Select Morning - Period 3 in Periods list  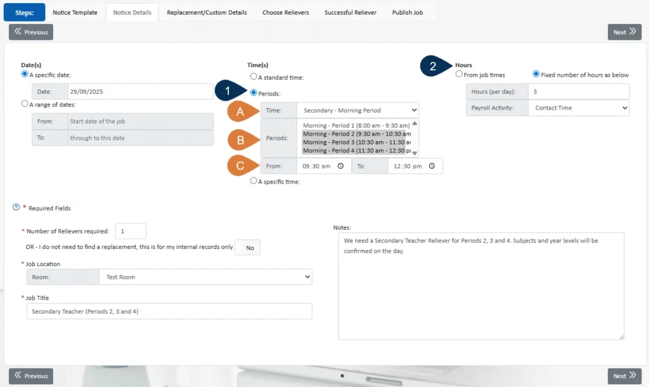(356, 142)
